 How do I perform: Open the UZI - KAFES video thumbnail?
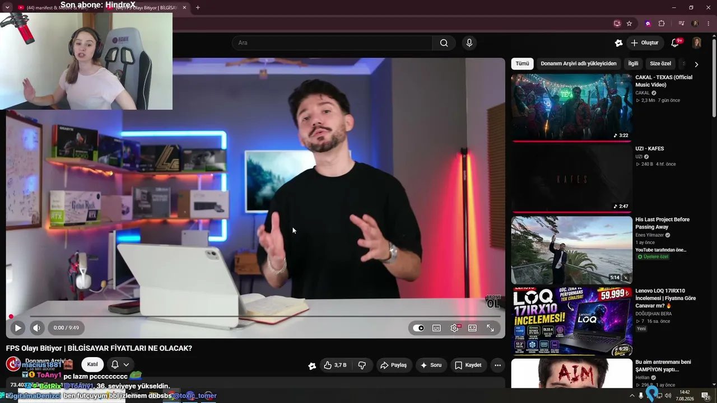(x=571, y=179)
